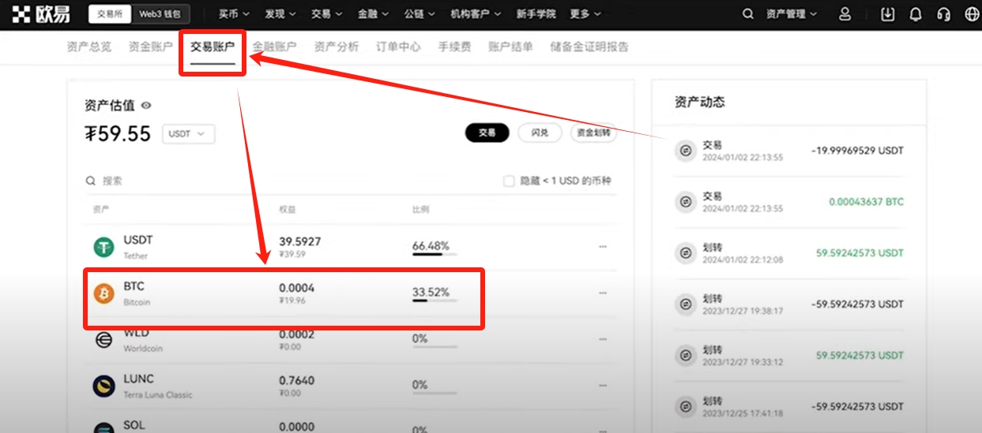Toggle the asset value eye icon
Image resolution: width=982 pixels, height=433 pixels.
coord(146,106)
